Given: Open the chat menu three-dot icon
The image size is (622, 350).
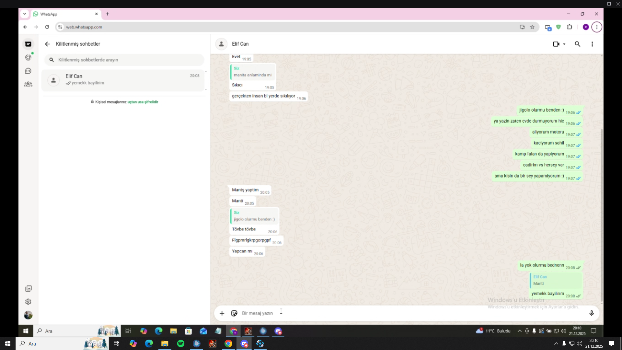Looking at the screenshot, I should (x=592, y=44).
